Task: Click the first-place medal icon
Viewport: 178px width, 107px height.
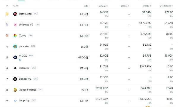Action: [x=7, y=14]
